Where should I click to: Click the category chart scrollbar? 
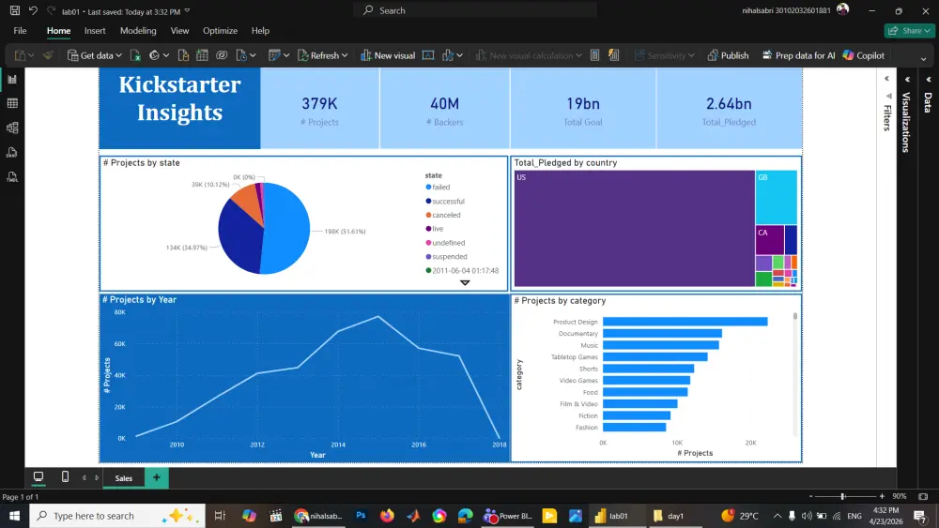pyautogui.click(x=795, y=316)
